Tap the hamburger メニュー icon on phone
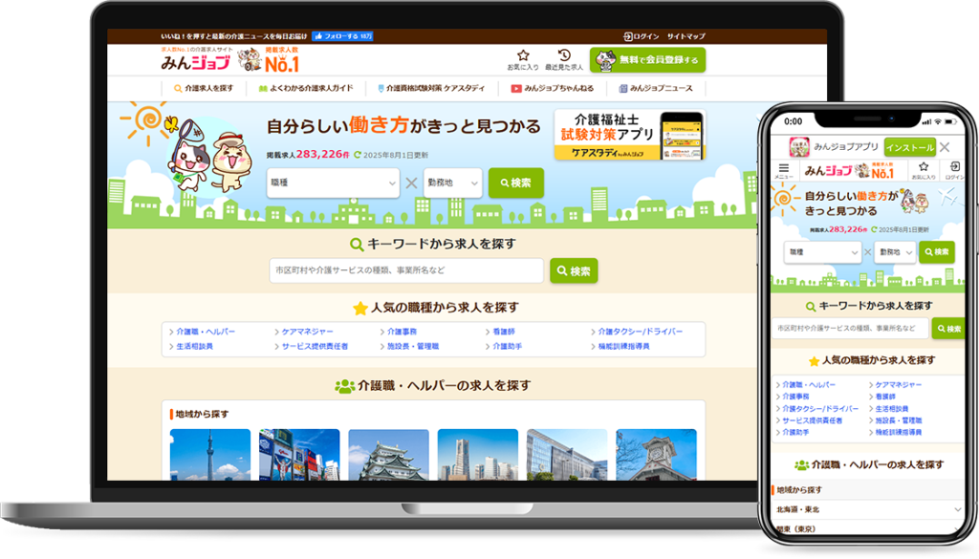Viewport: 979px width, 559px height. click(x=783, y=170)
